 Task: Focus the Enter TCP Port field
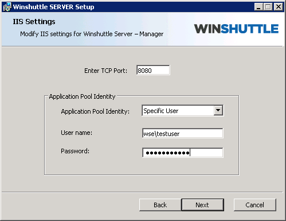[153, 70]
